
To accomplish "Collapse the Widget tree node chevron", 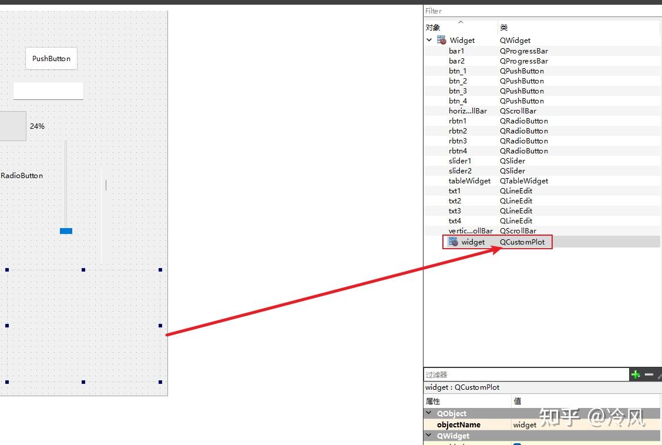I will pos(429,40).
